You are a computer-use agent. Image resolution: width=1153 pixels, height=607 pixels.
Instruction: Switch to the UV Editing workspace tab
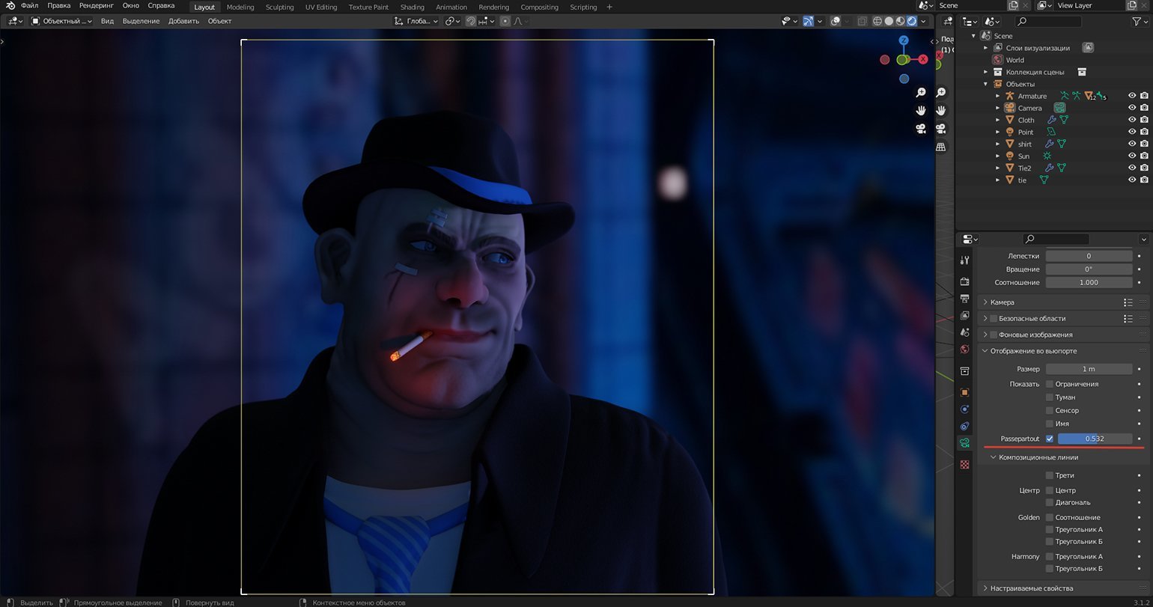321,7
